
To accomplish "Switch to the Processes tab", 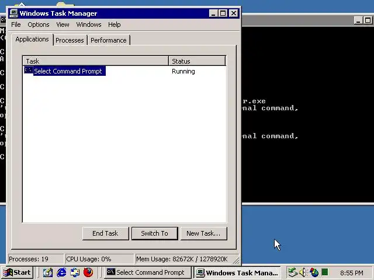I will [70, 40].
